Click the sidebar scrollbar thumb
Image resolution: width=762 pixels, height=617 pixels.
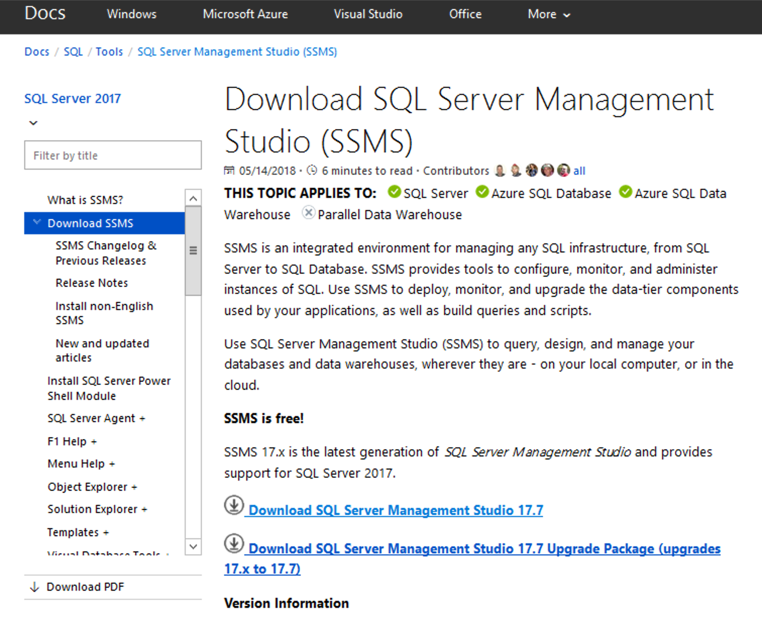pyautogui.click(x=193, y=250)
